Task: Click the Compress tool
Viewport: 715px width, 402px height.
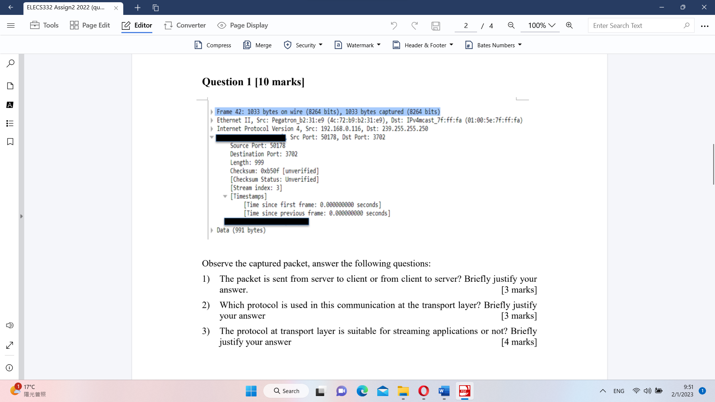Action: tap(213, 45)
